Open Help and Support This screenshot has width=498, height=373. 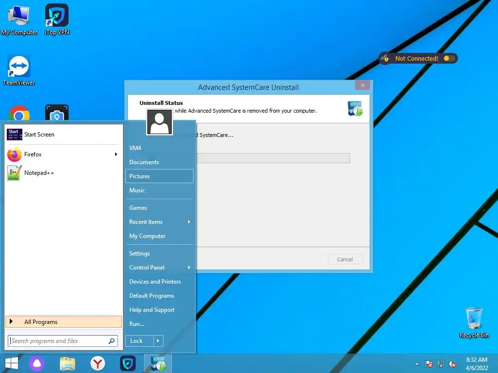[159, 310]
